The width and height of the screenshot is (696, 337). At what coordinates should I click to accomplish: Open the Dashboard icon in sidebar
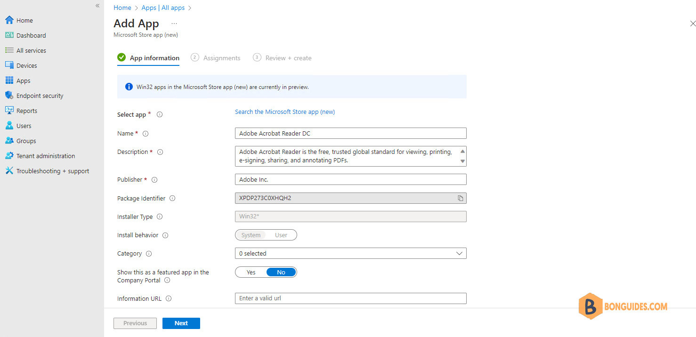click(x=9, y=35)
